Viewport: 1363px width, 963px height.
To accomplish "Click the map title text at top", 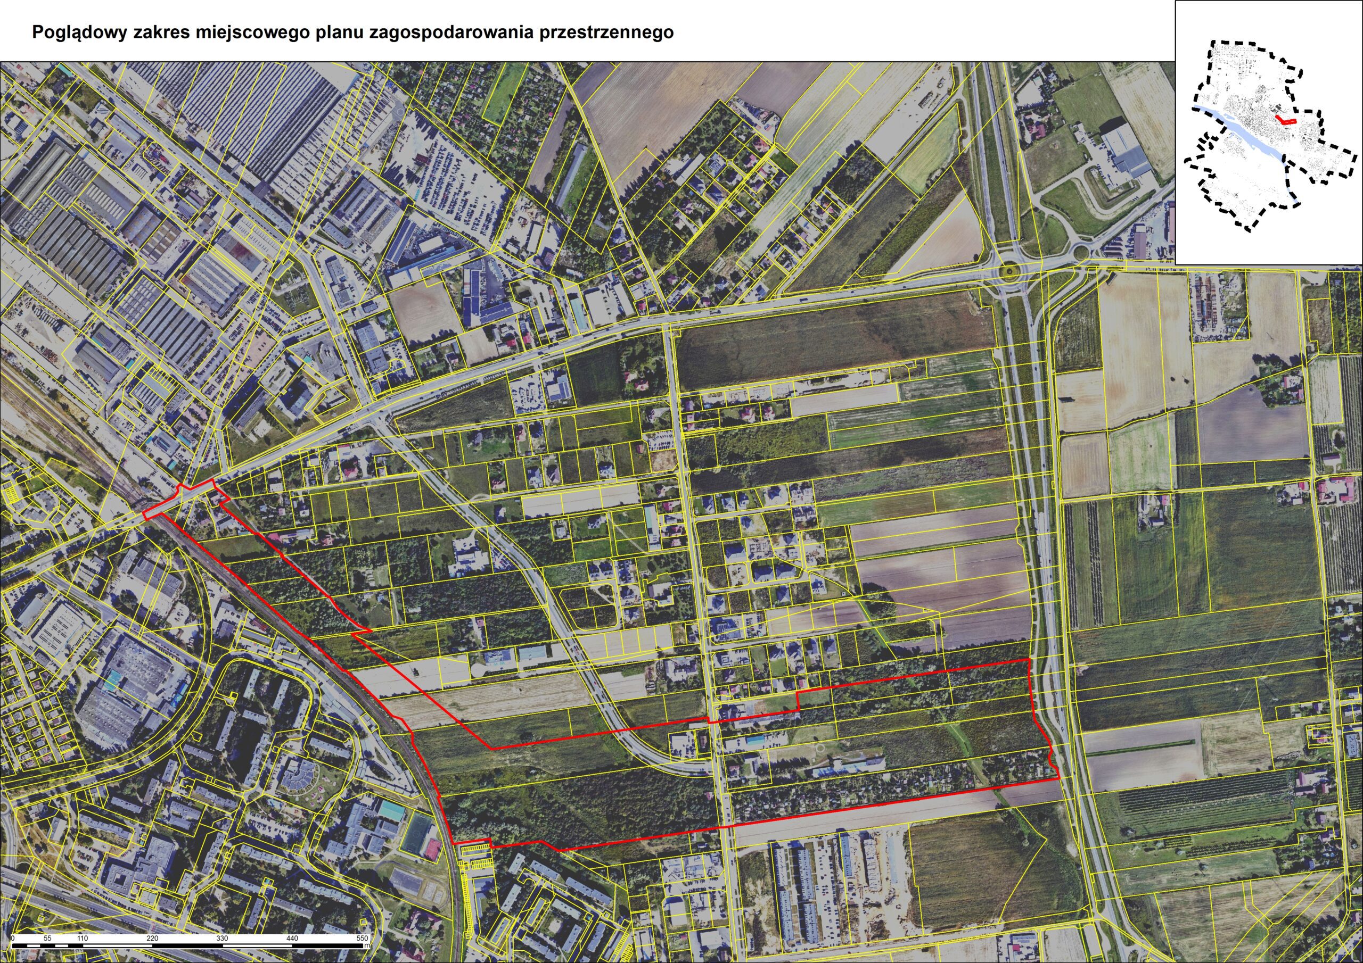I will point(352,32).
